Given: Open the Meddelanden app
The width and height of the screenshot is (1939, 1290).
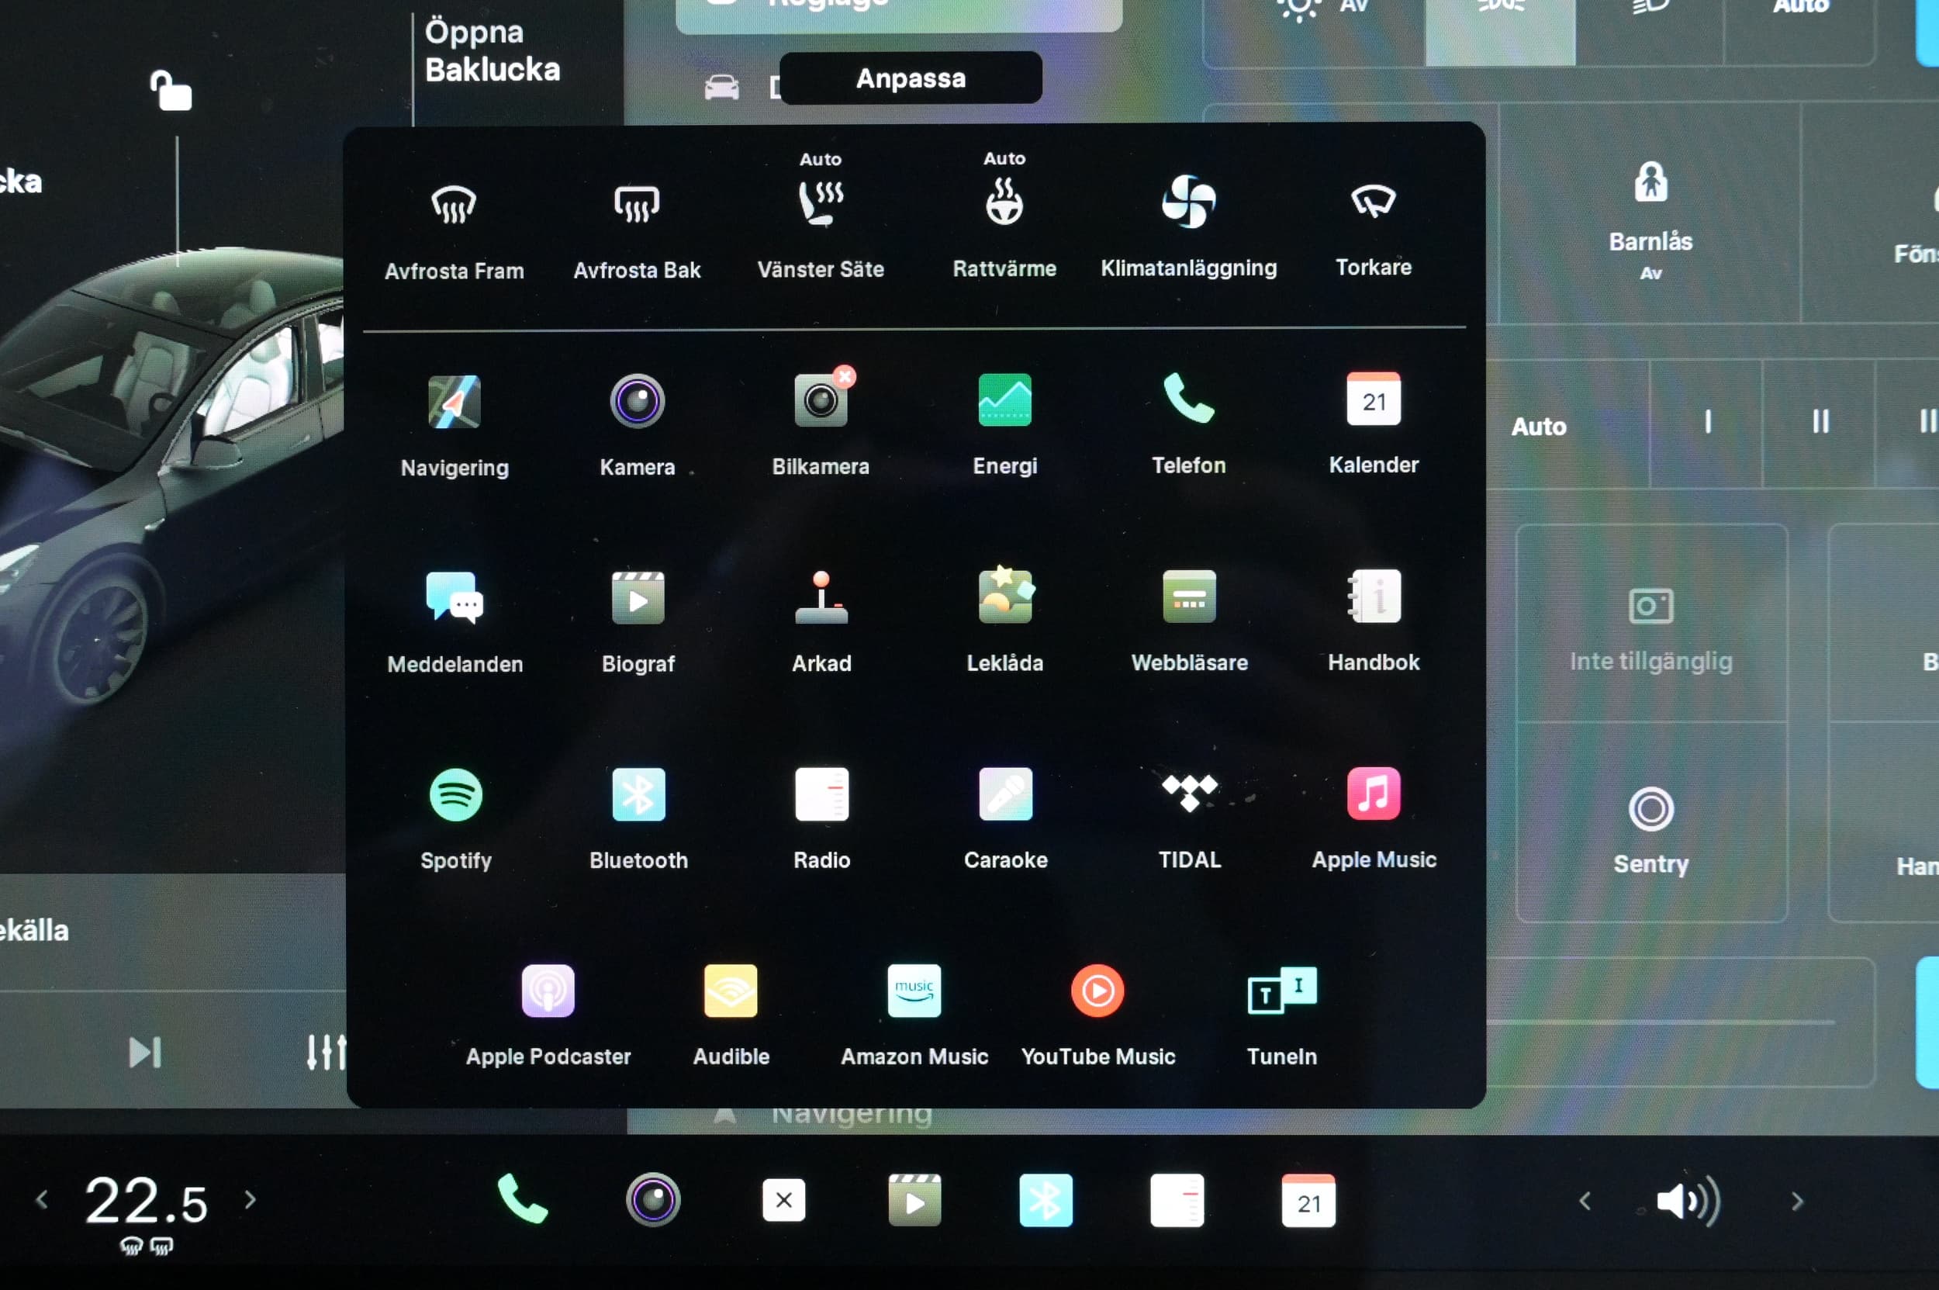Looking at the screenshot, I should coord(455,598).
